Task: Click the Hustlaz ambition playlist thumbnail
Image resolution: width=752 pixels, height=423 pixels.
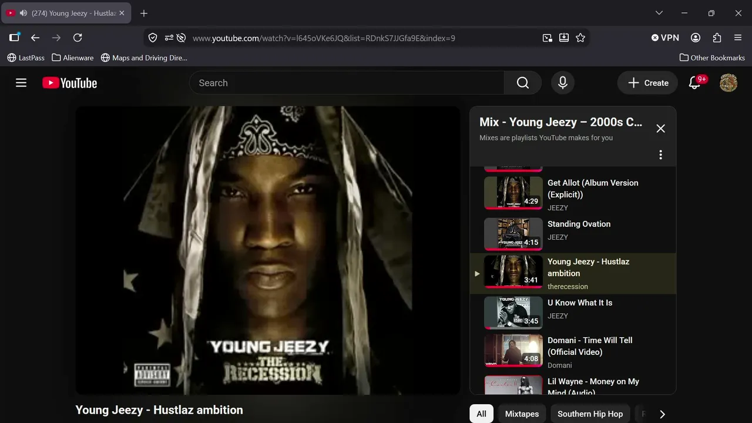Action: pyautogui.click(x=513, y=271)
